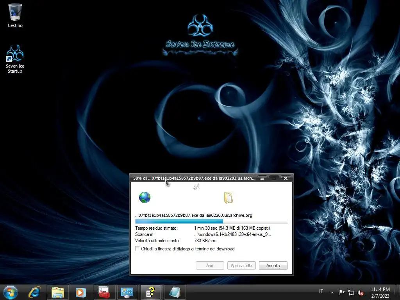Click the download dialog title bar text
Screen dimensions: 400x300
[194, 178]
